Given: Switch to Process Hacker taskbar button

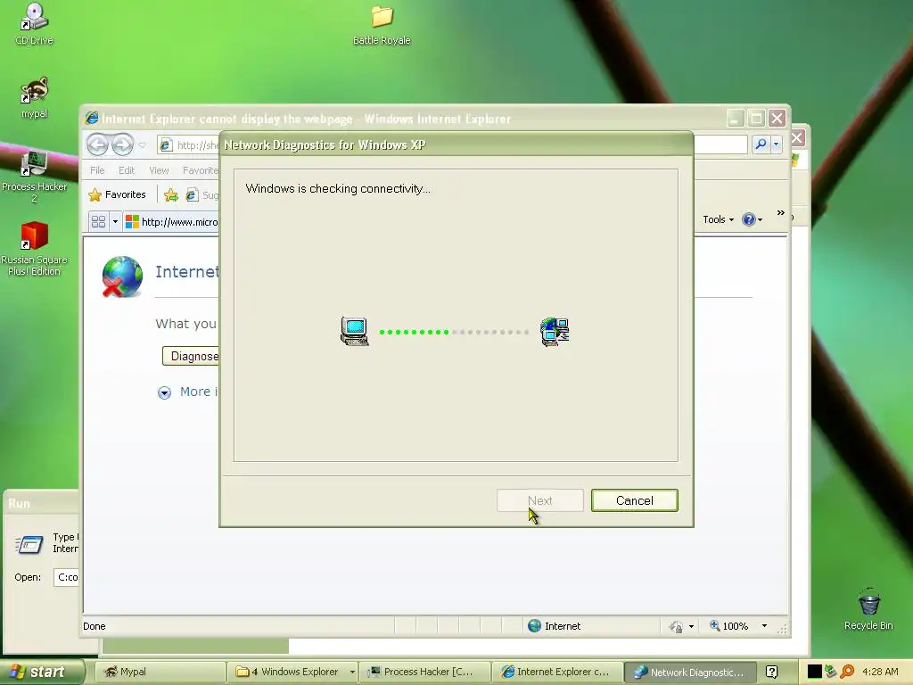Looking at the screenshot, I should 424,672.
